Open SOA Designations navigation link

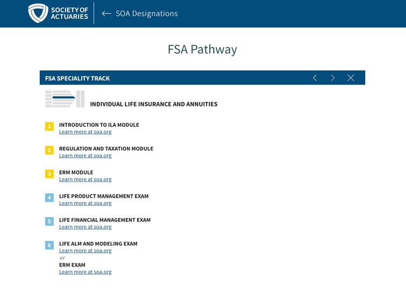[147, 13]
